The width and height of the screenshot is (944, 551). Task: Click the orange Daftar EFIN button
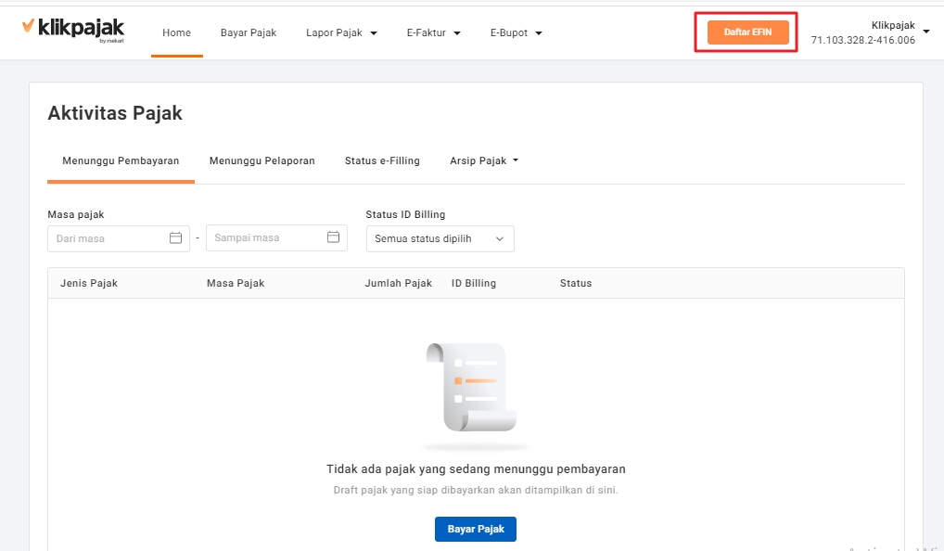[x=747, y=32]
